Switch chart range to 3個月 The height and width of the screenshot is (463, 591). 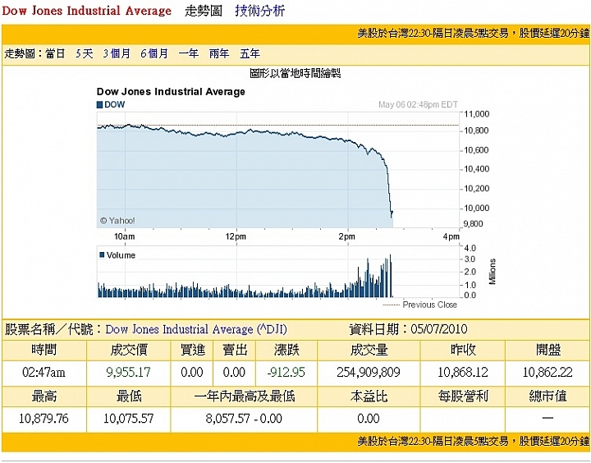117,53
